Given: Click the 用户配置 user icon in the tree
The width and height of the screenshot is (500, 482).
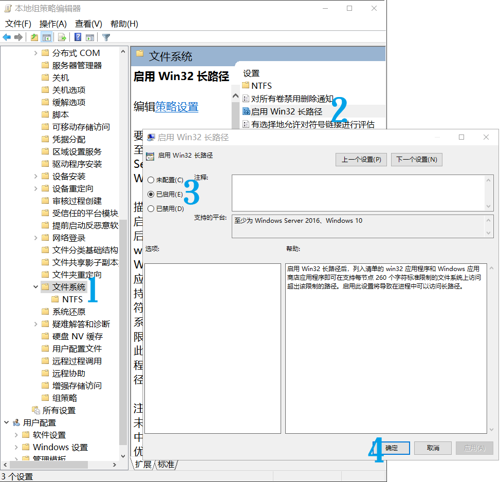Looking at the screenshot, I should coord(16,422).
